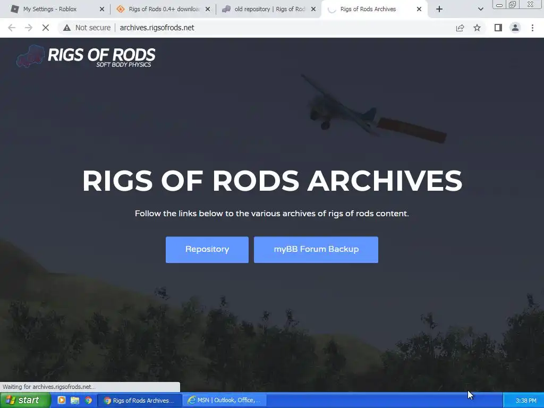
Task: Toggle the browser side panel
Action: 498,28
